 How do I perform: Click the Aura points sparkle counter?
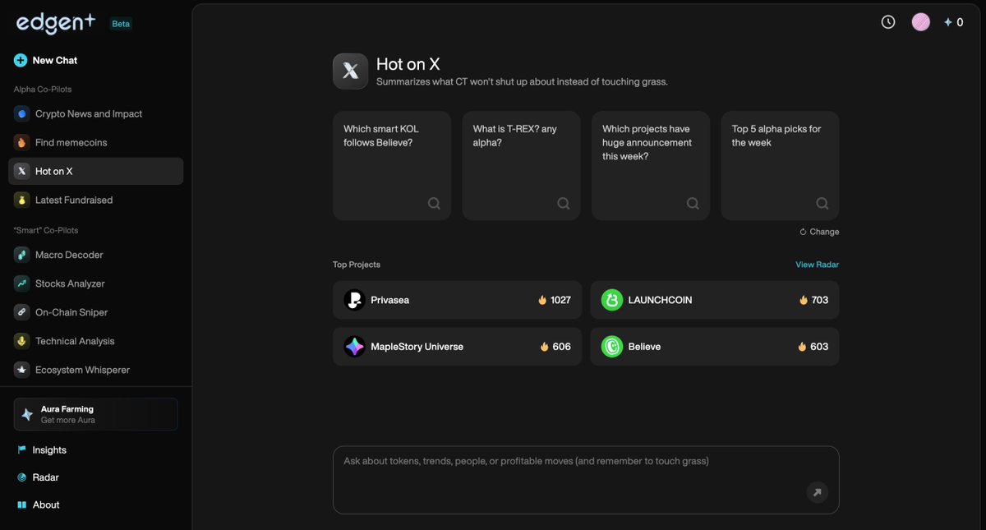(x=953, y=23)
